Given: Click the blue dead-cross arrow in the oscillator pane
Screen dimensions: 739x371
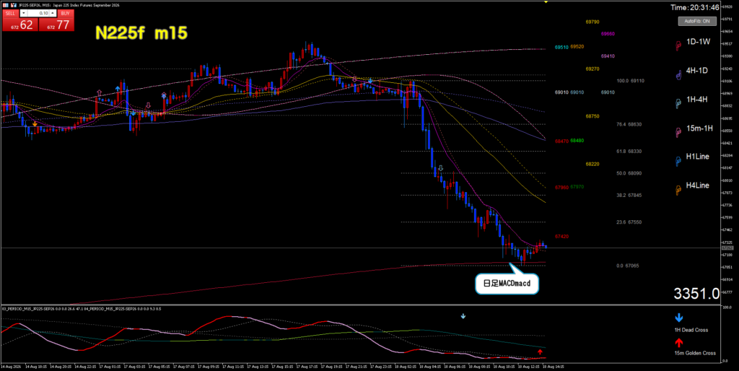Looking at the screenshot, I should pos(463,316).
